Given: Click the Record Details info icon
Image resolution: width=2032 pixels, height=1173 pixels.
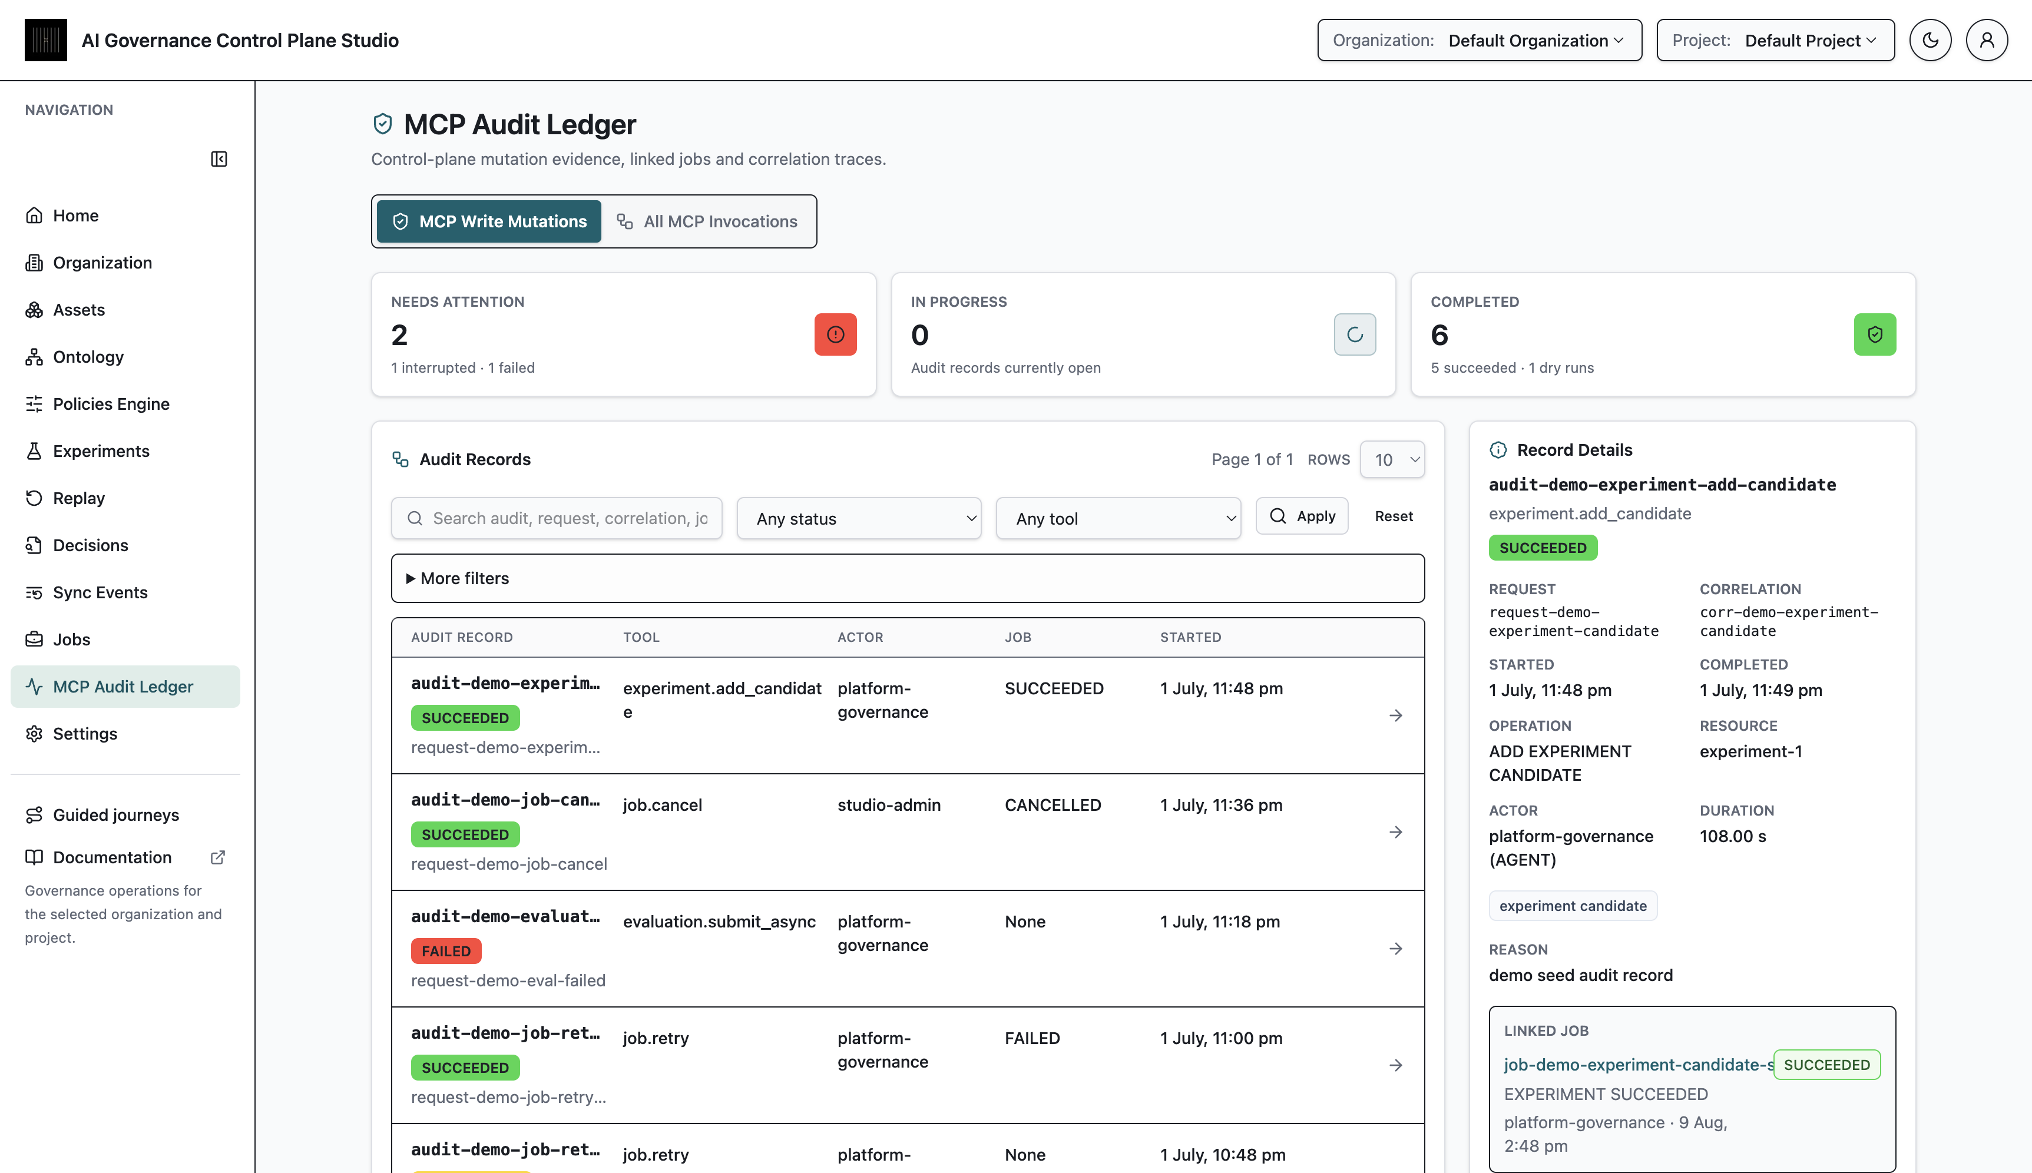Looking at the screenshot, I should (x=1498, y=450).
